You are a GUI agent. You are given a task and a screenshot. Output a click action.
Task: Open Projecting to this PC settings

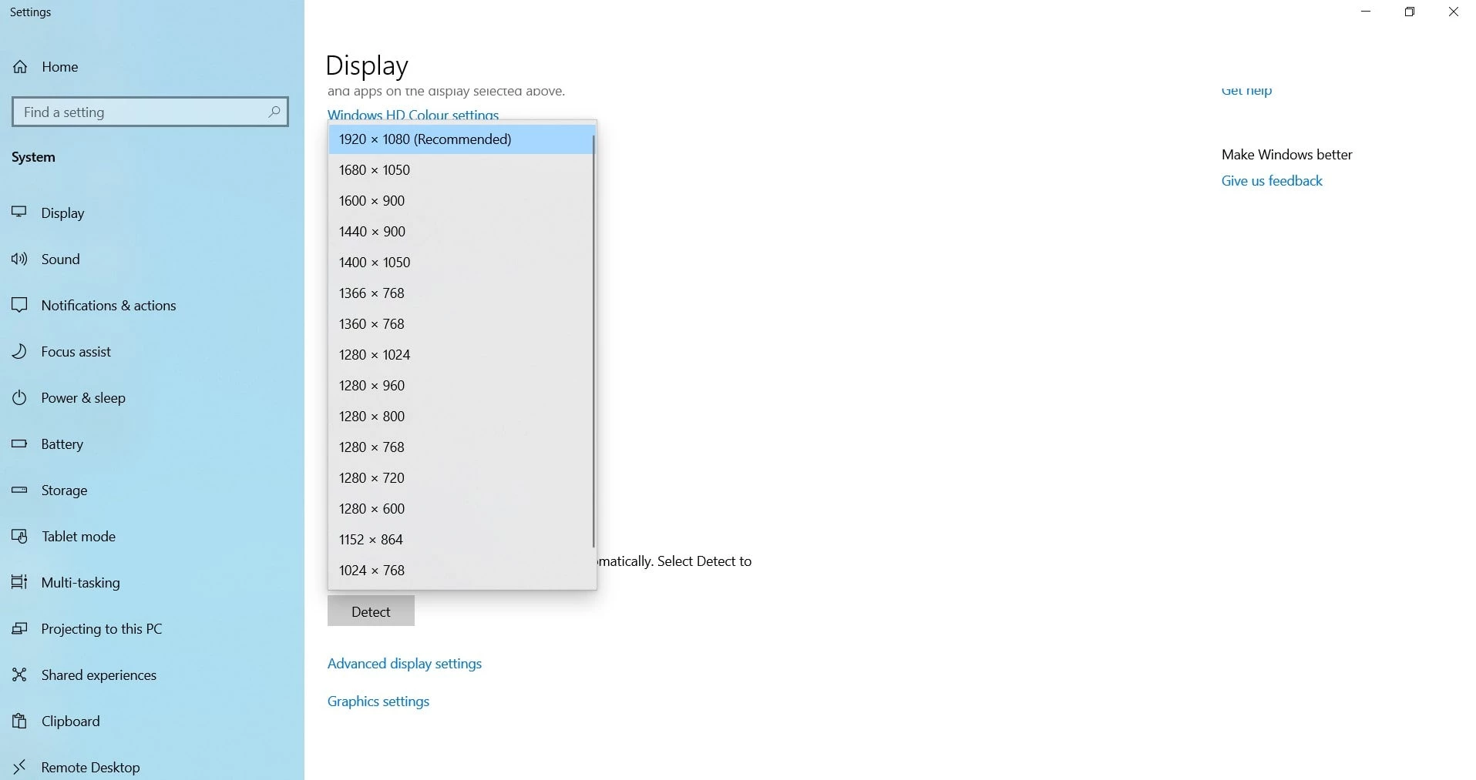[152, 628]
